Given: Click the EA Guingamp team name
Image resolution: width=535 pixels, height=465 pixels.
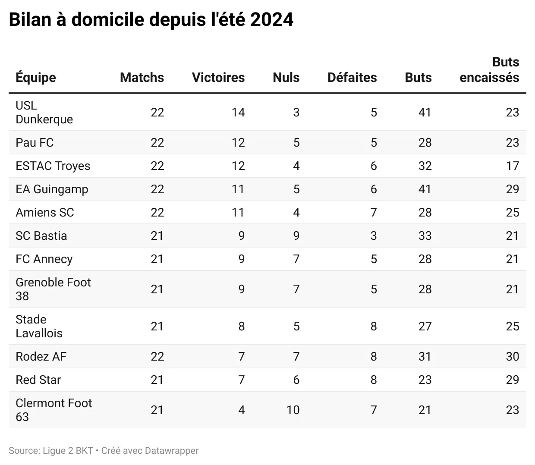Looking at the screenshot, I should [x=52, y=189].
